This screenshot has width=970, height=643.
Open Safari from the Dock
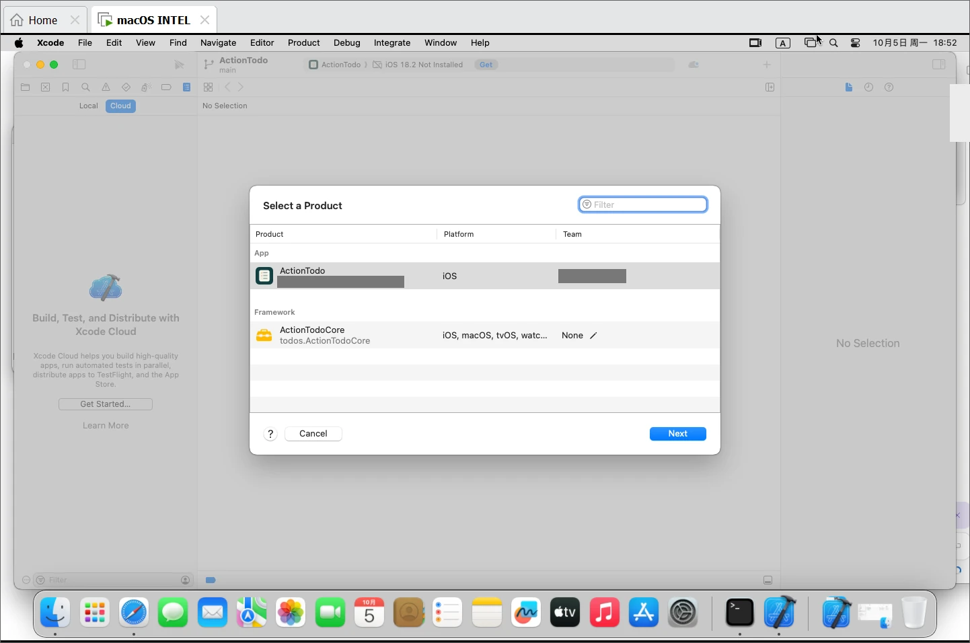(134, 613)
